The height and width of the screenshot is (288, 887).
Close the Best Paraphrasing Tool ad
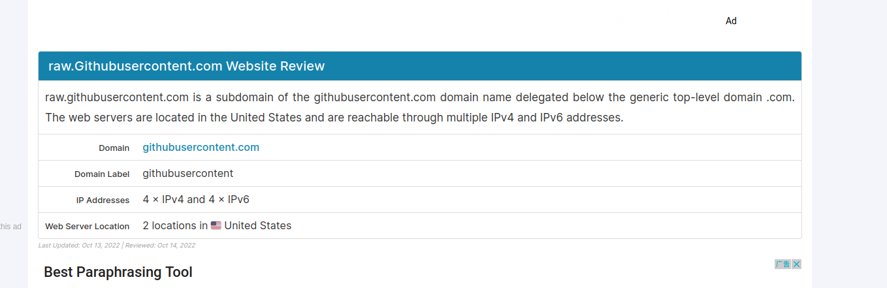click(x=796, y=264)
